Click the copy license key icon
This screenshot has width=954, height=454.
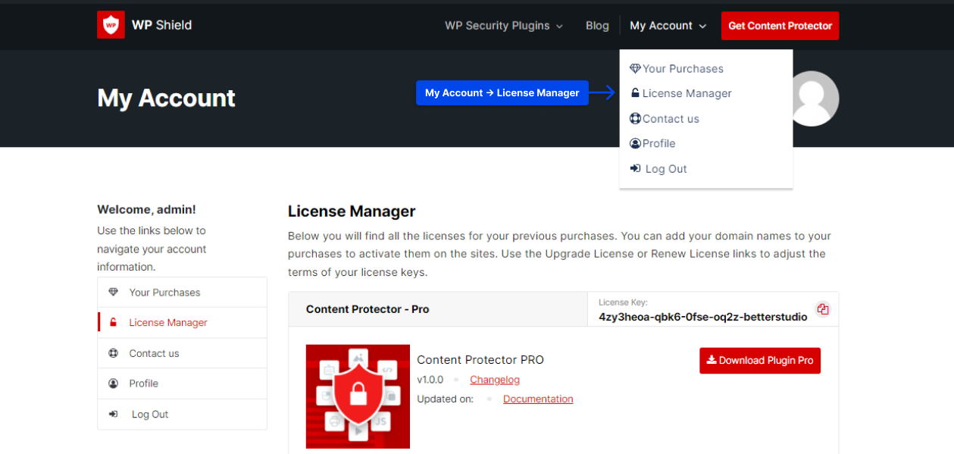point(823,309)
